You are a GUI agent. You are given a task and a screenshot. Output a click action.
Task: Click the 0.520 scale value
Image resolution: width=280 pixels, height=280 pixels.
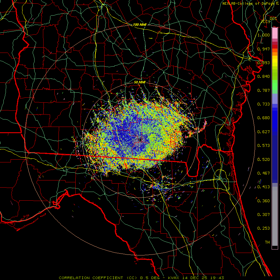(264, 160)
